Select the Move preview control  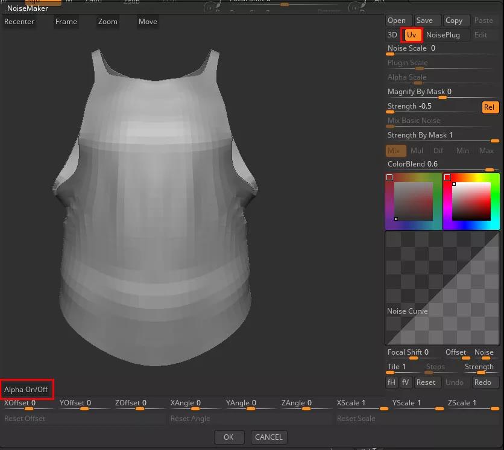[x=148, y=22]
